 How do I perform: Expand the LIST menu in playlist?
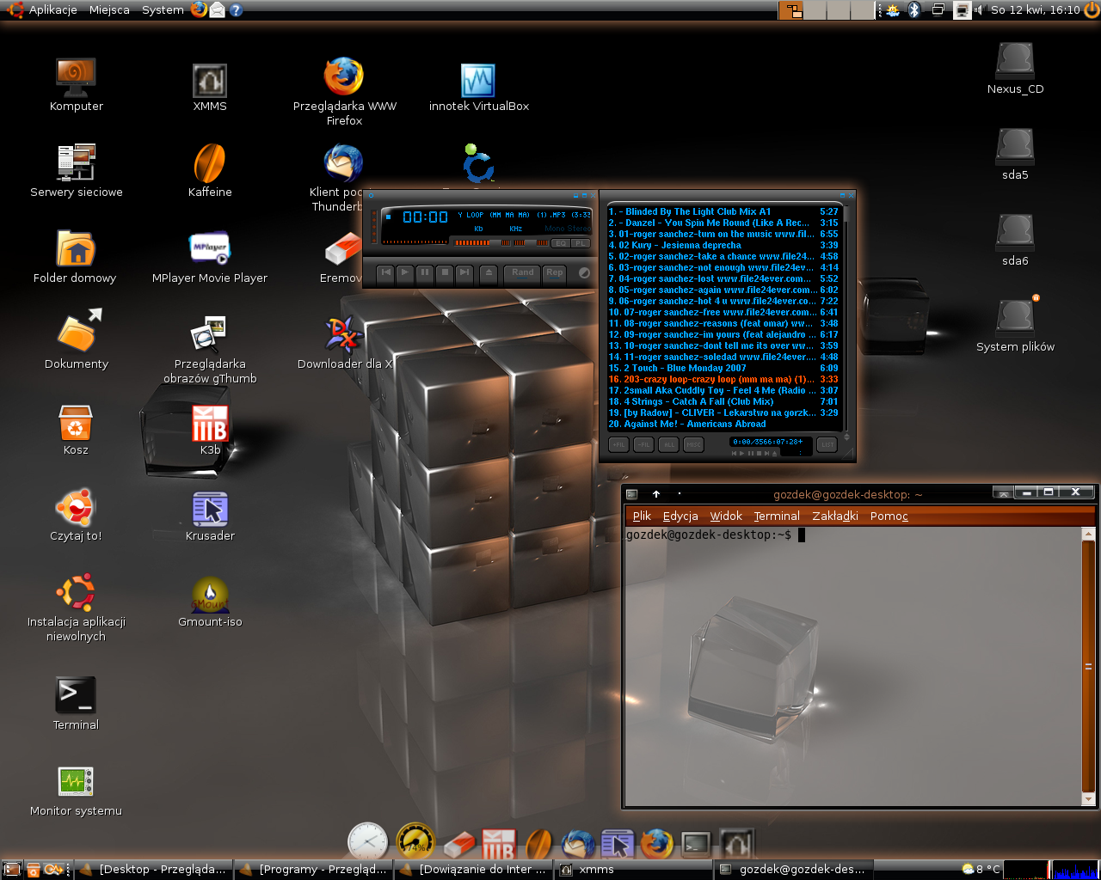[827, 444]
